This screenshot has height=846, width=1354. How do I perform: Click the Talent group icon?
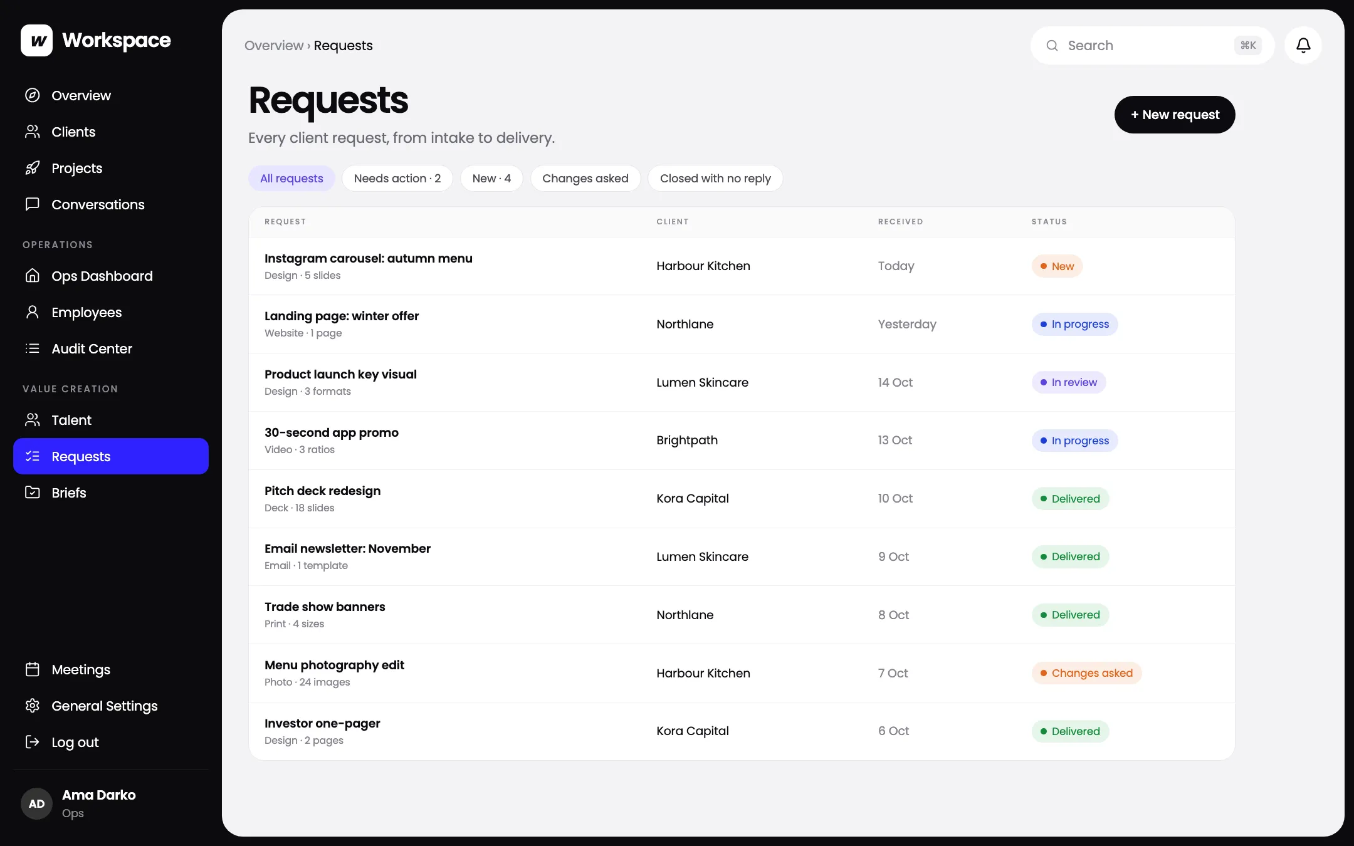33,420
